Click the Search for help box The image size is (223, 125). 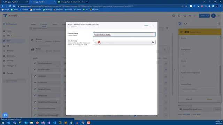tap(14, 81)
